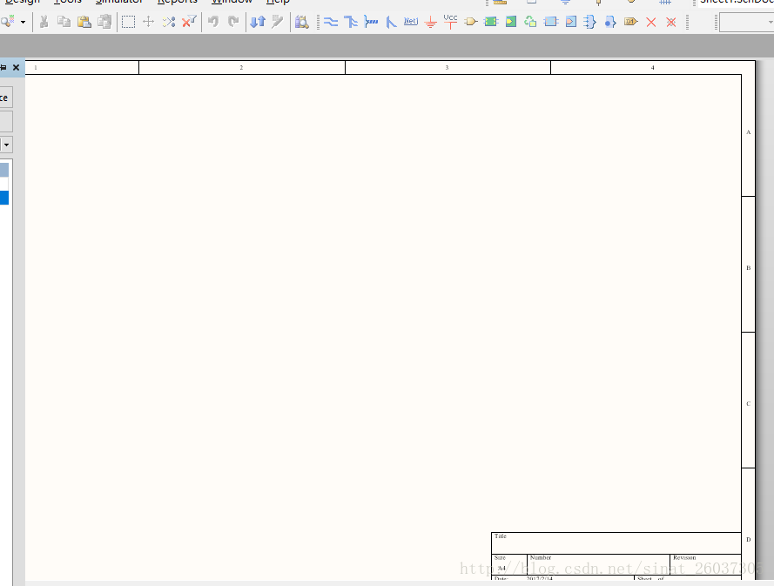Click the Deselect All icon
This screenshot has height=586, width=774.
[x=169, y=22]
